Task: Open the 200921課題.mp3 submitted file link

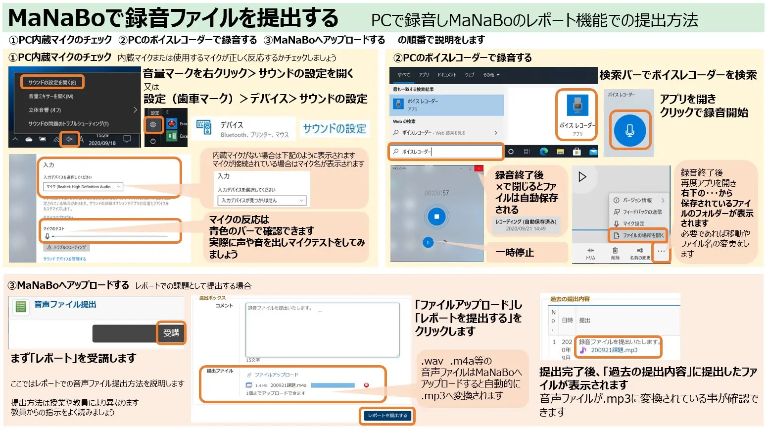Action: (614, 350)
